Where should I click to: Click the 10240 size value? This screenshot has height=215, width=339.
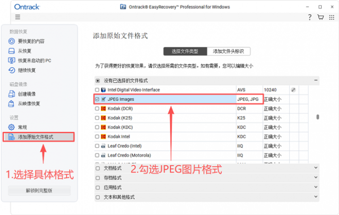tap(270, 90)
